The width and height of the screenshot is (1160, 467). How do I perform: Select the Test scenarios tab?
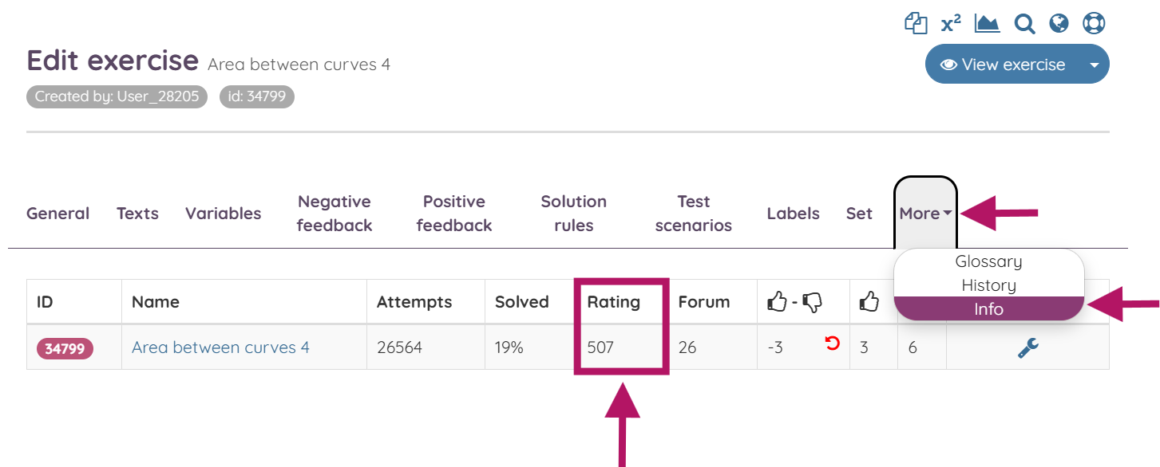(x=693, y=213)
